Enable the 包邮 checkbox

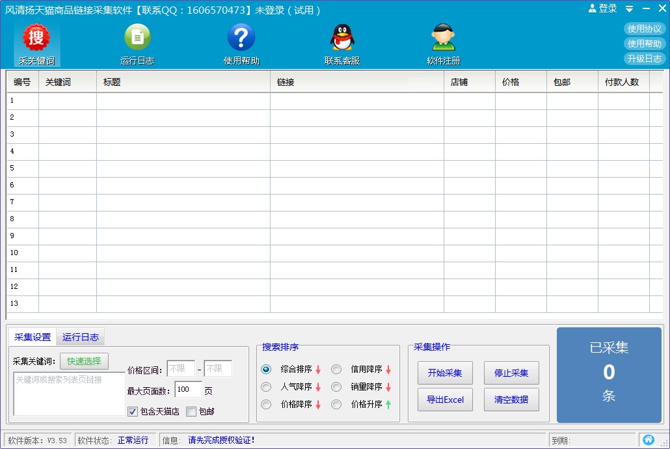[191, 411]
